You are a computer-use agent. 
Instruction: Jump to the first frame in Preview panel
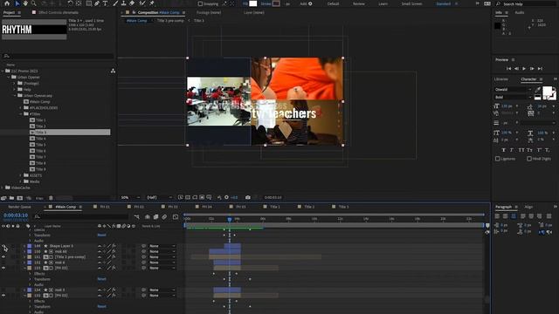click(x=508, y=68)
